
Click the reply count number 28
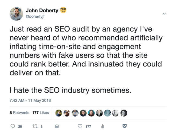pyautogui.click(x=20, y=127)
